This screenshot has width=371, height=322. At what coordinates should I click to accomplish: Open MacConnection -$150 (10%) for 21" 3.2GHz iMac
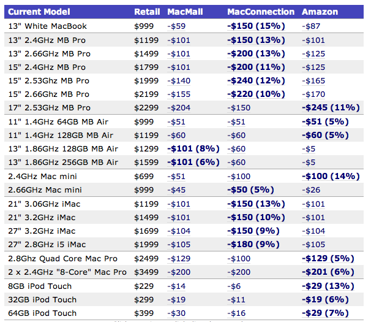pos(256,218)
